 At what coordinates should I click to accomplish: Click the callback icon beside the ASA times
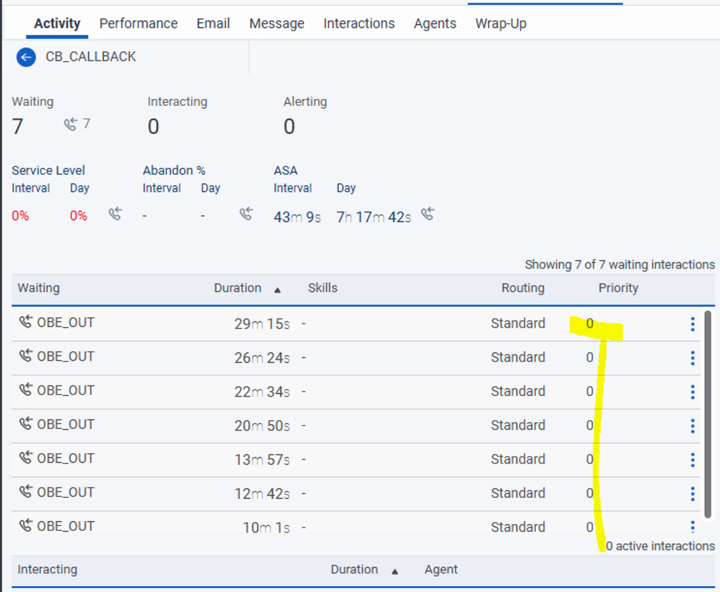coord(427,215)
